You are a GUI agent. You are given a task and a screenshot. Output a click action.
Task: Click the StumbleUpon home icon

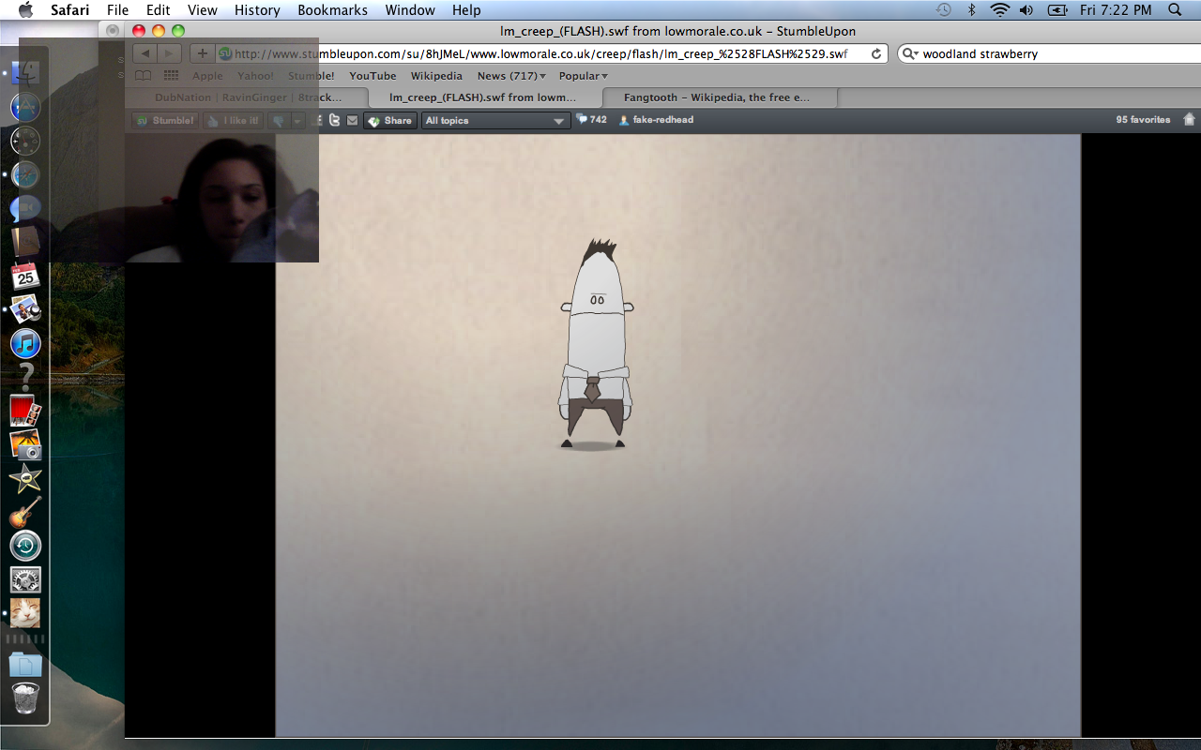point(1190,120)
